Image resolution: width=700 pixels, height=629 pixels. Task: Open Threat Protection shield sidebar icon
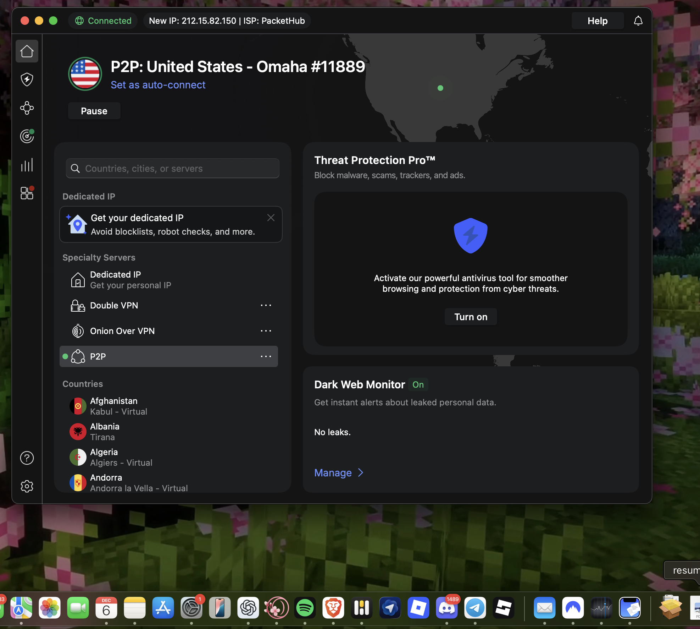[x=27, y=80]
